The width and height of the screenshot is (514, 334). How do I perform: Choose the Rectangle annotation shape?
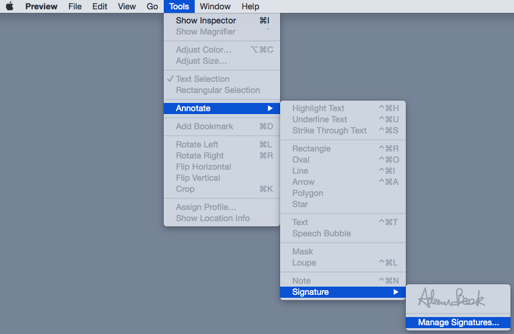[343, 149]
